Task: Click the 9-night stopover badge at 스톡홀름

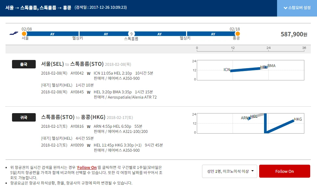Action: coord(132,34)
